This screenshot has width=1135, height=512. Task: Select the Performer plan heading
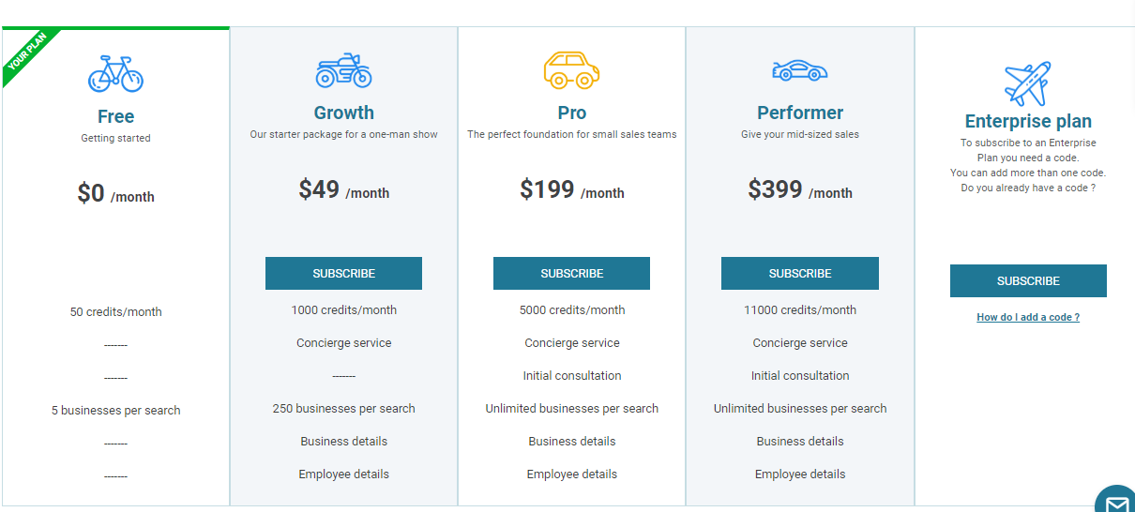coord(800,113)
